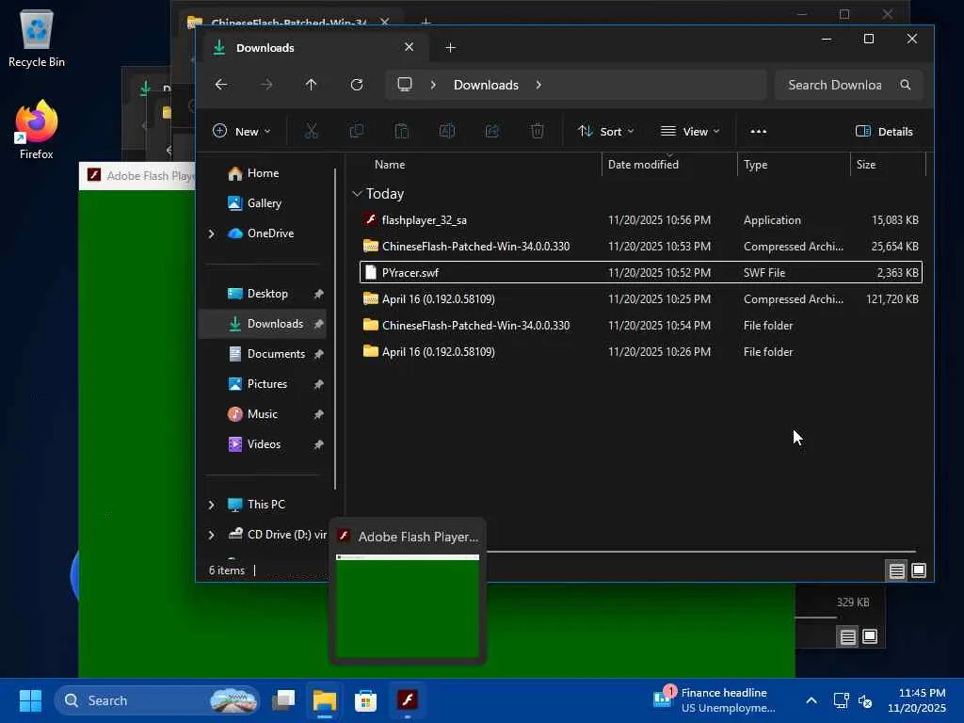Screen dimensions: 964x723
Task: Click Adobe Flash Player preview thumbnail
Action: pyautogui.click(x=408, y=605)
